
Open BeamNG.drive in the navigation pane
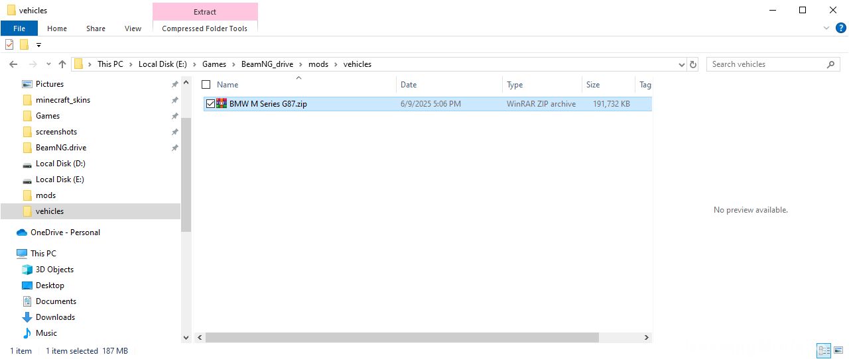61,148
